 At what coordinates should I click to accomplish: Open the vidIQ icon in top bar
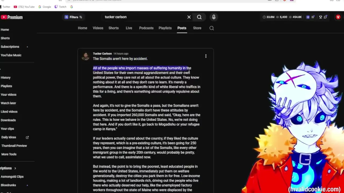point(308,17)
